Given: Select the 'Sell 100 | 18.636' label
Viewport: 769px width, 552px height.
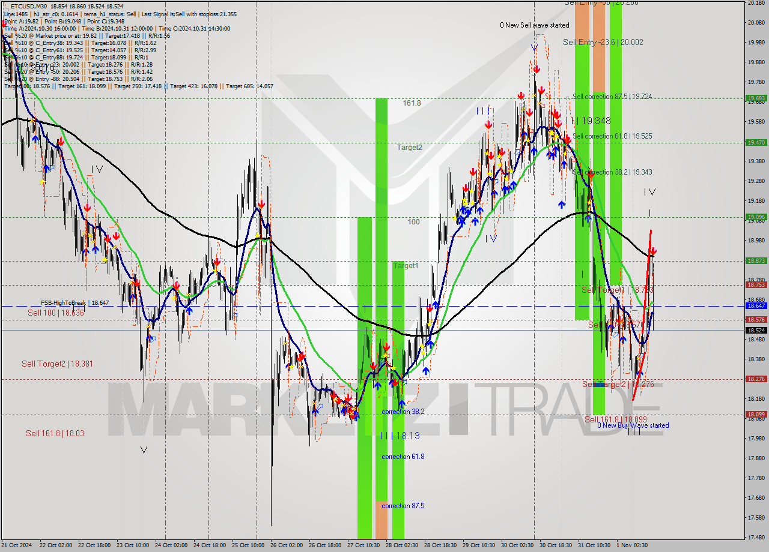Looking at the screenshot, I should [56, 313].
